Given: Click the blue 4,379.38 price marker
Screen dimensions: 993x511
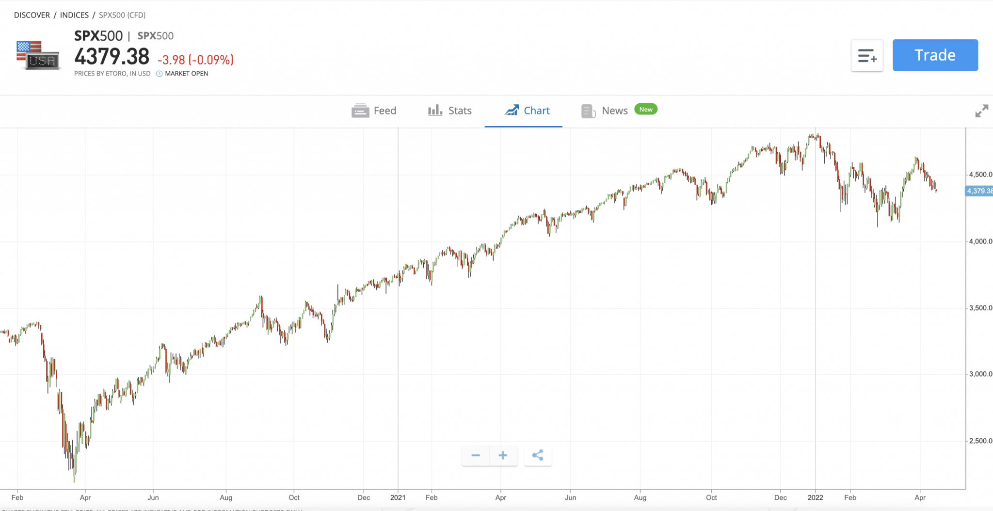Looking at the screenshot, I should click(x=979, y=191).
